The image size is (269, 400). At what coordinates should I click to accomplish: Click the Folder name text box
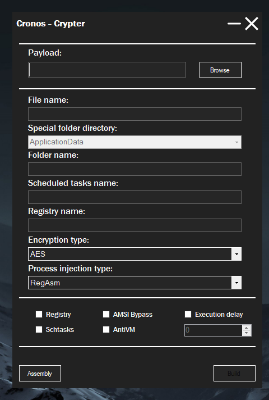coord(134,169)
